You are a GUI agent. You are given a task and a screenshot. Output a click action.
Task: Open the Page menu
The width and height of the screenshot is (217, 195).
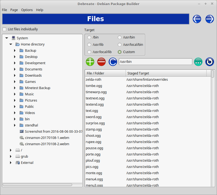point(14,10)
